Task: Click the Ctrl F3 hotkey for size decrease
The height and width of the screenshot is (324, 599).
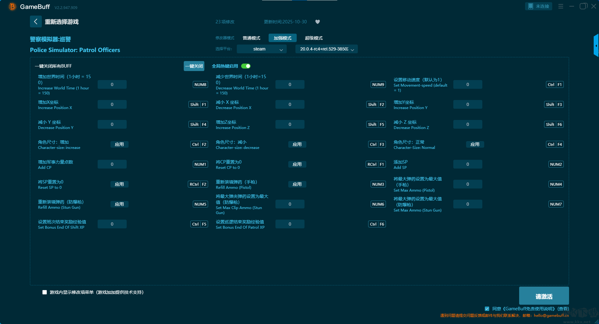Action: (377, 144)
